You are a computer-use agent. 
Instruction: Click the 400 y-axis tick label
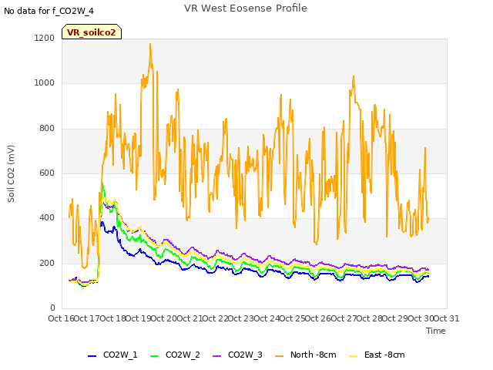pos(47,217)
